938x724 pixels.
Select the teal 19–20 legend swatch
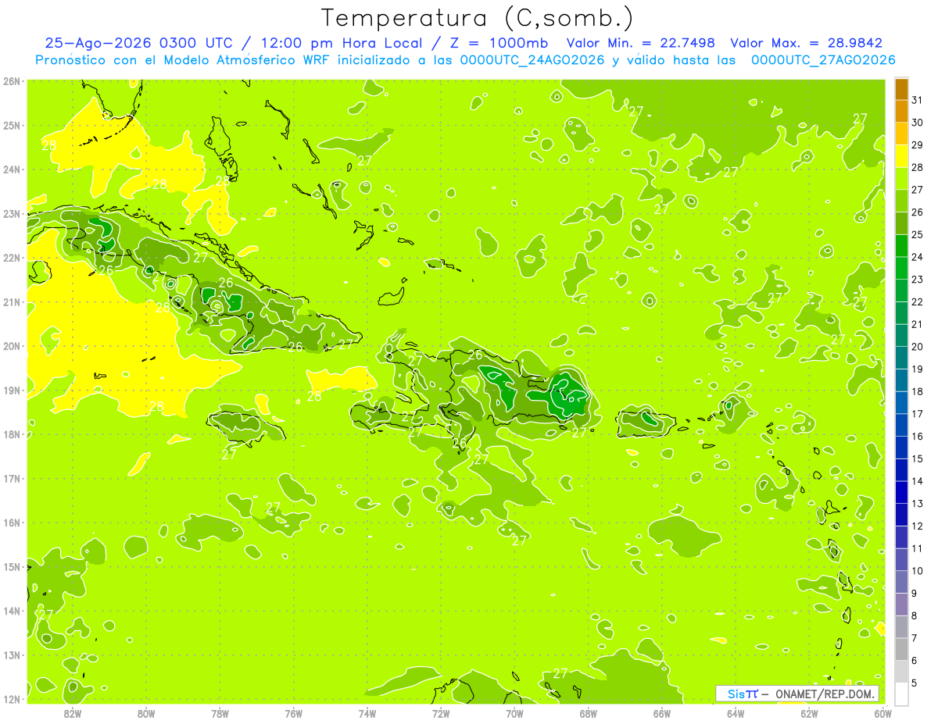[901, 358]
